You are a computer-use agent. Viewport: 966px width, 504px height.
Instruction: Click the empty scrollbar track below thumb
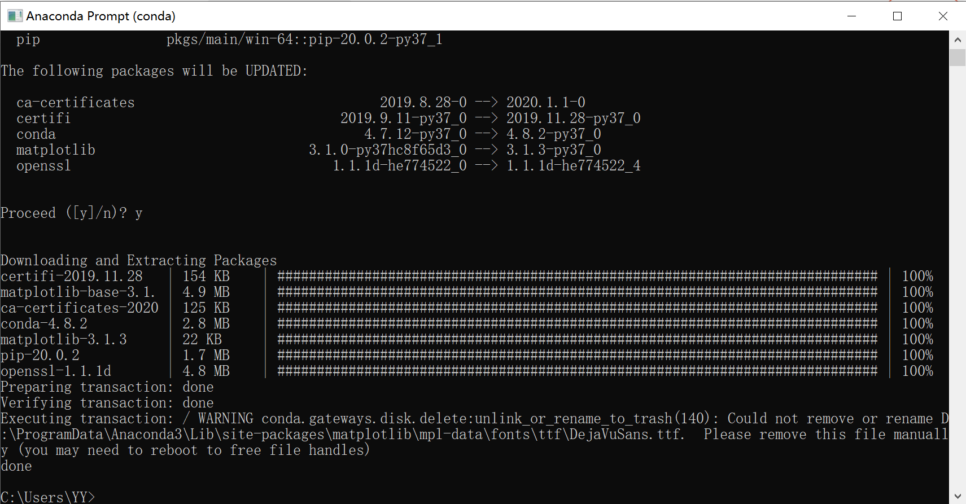(x=958, y=277)
